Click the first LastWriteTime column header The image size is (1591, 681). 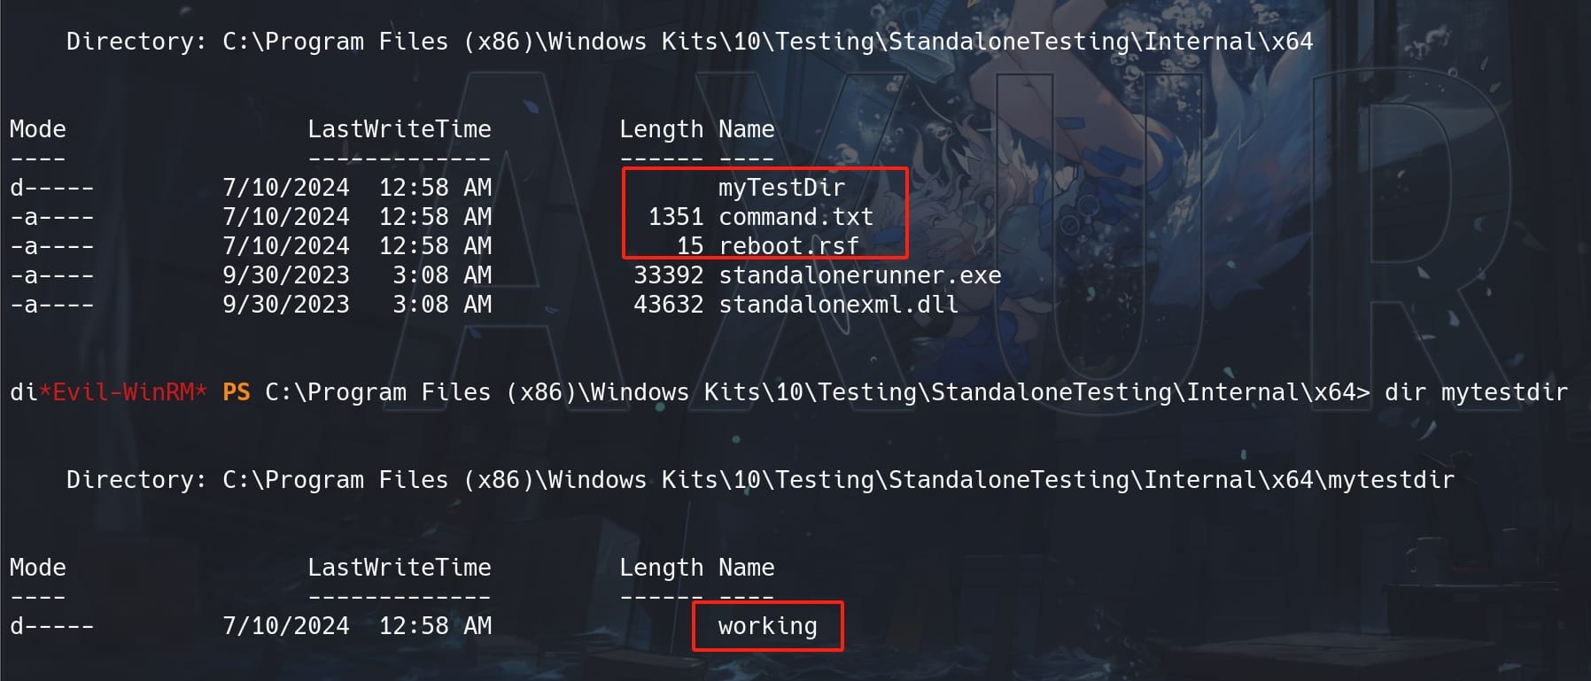(399, 129)
